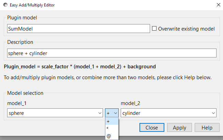Click the Overwrite existing model label text
Viewport: 223px width, 140px height.
click(x=186, y=29)
